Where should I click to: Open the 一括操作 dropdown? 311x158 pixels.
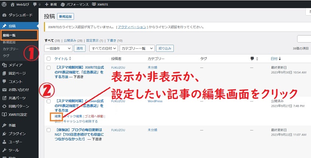(x=58, y=48)
